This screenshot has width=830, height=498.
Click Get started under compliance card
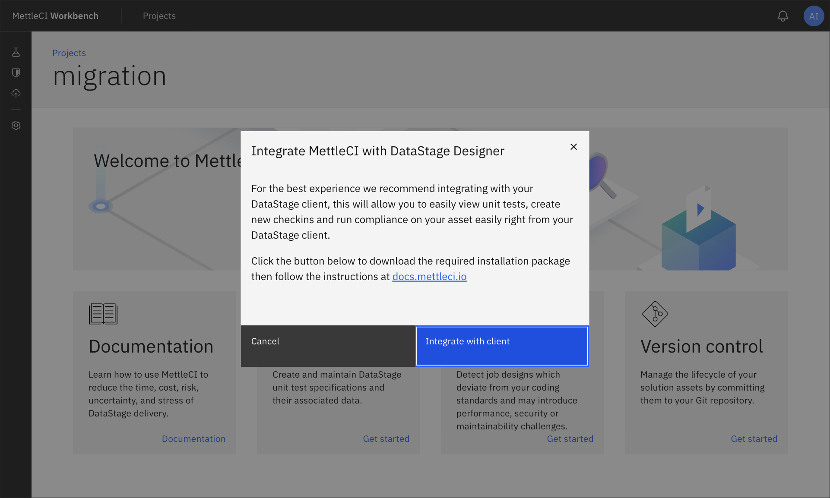[570, 439]
